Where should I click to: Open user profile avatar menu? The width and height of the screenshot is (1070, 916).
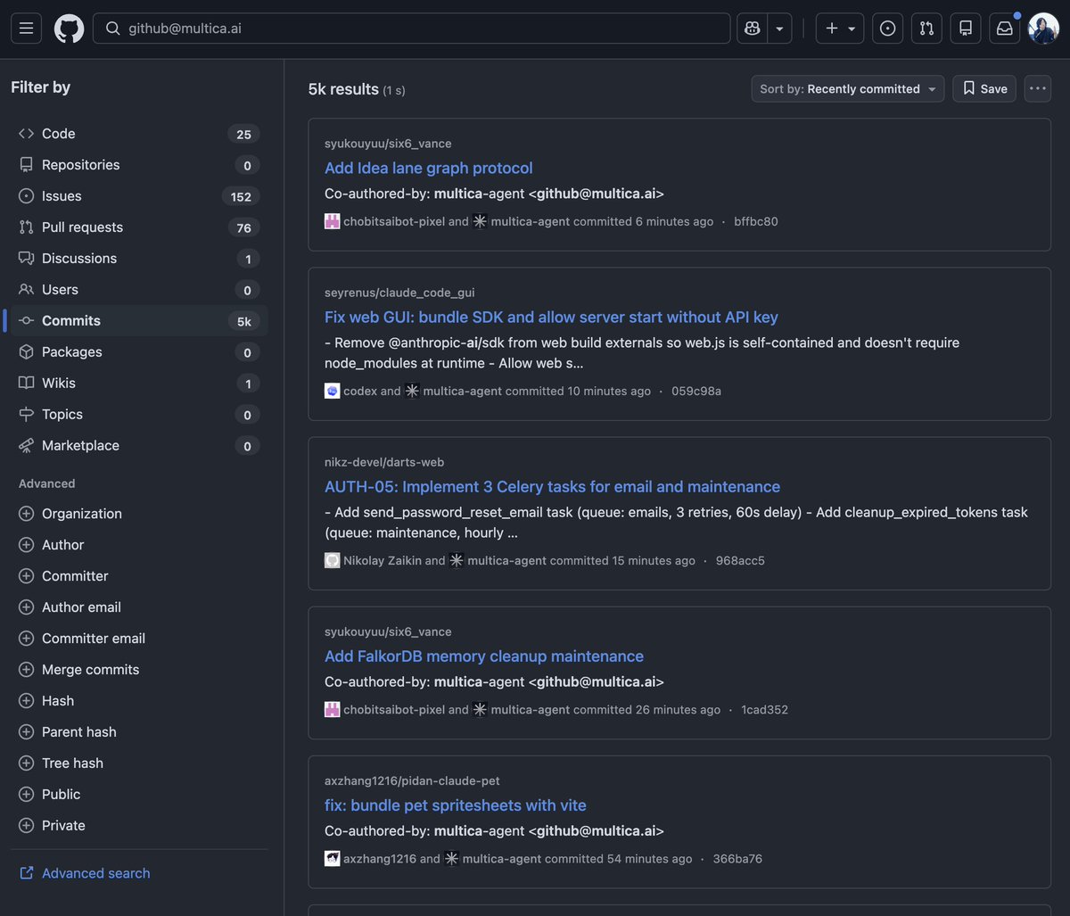(x=1043, y=29)
